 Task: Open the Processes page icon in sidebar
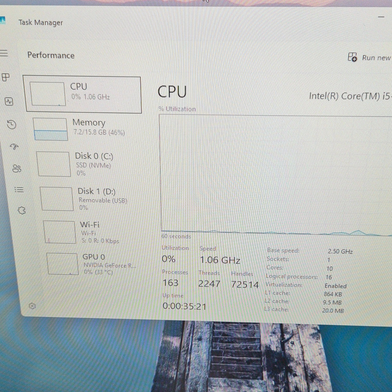pyautogui.click(x=6, y=77)
